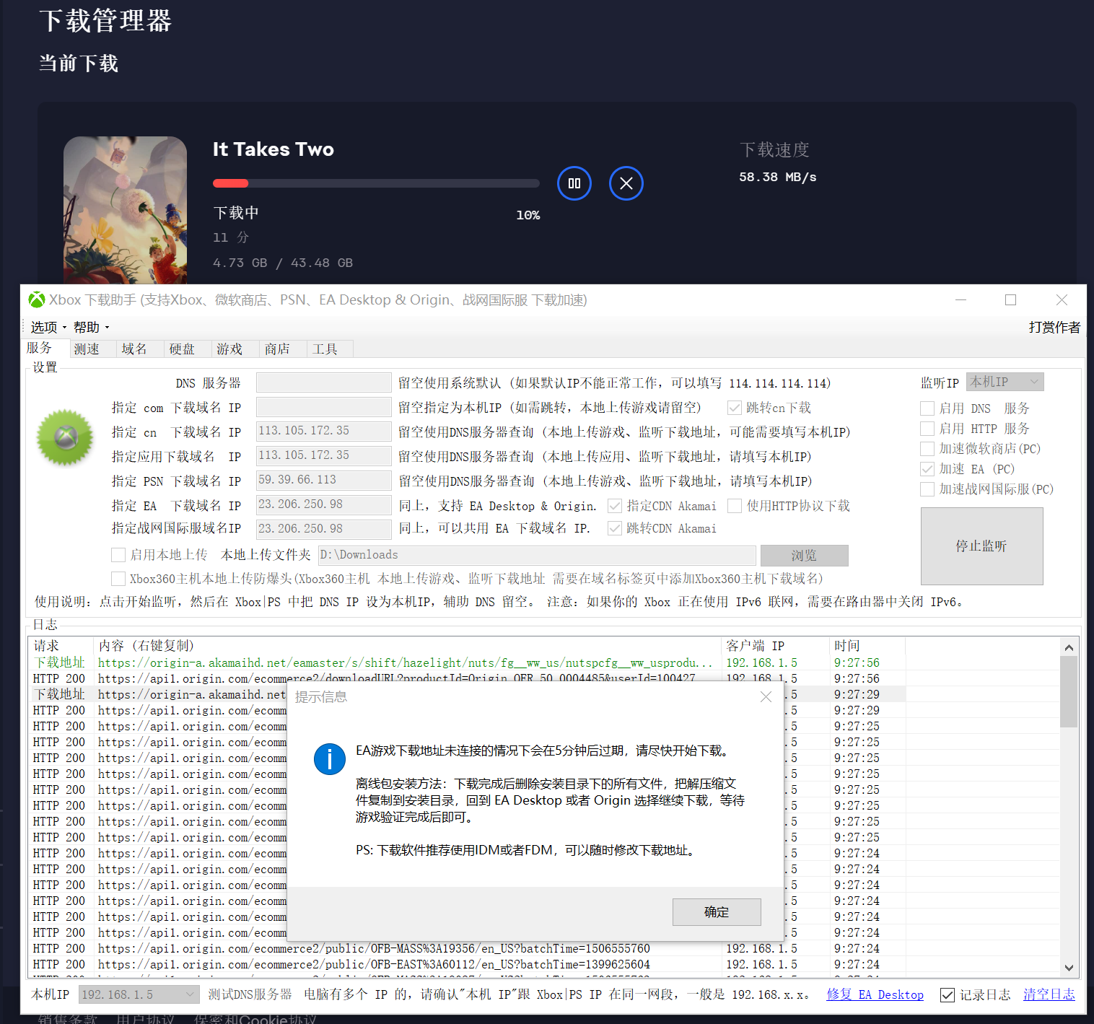Click the 客户端 IP column header
This screenshot has height=1024, width=1094.
pos(775,646)
